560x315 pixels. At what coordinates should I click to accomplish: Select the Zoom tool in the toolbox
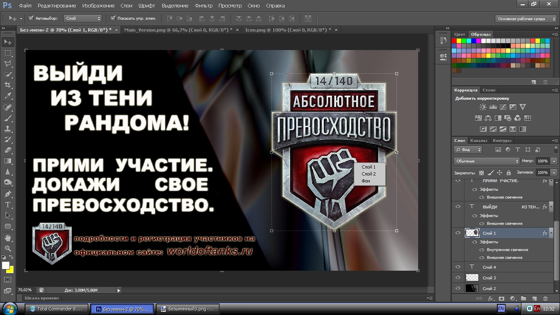(x=8, y=248)
